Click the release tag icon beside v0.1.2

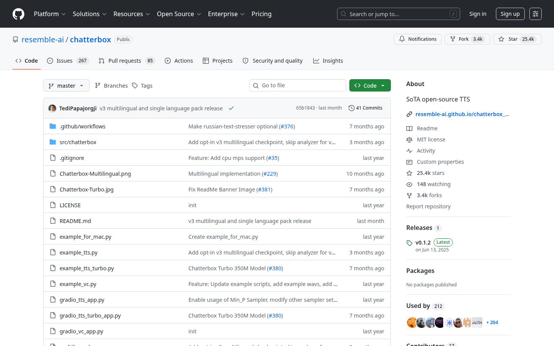409,243
